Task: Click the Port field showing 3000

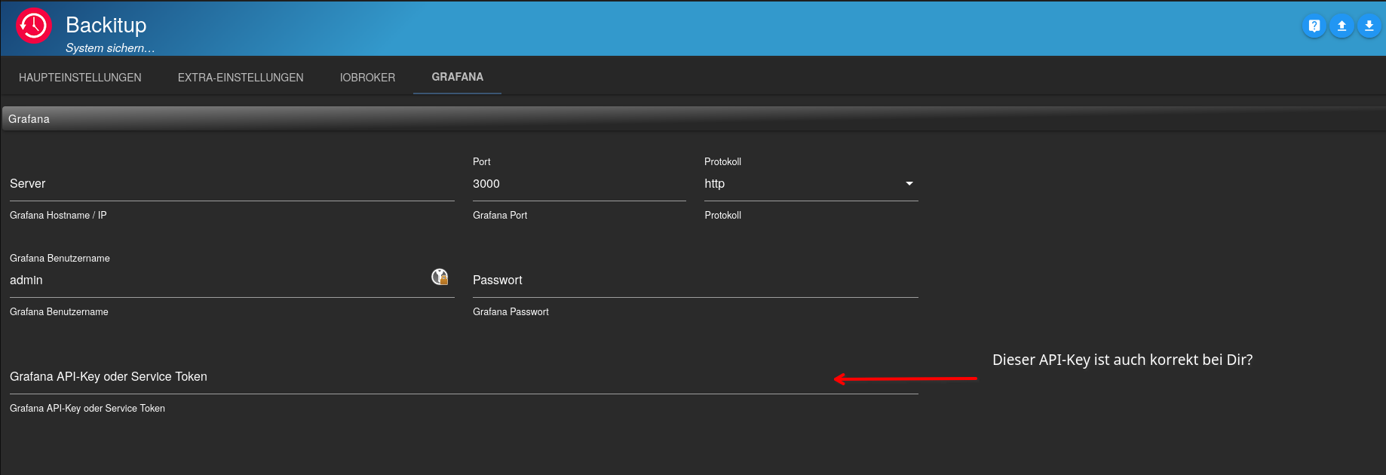Action: point(579,184)
